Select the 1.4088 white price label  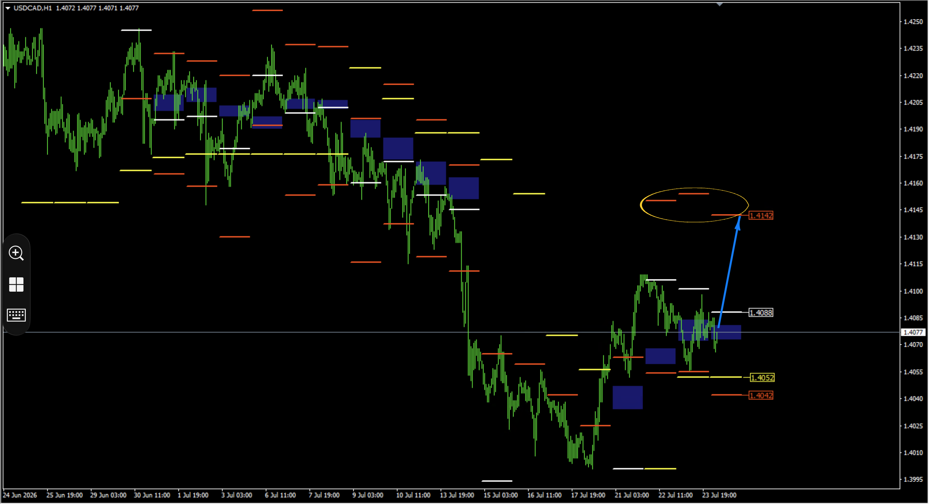pos(761,313)
